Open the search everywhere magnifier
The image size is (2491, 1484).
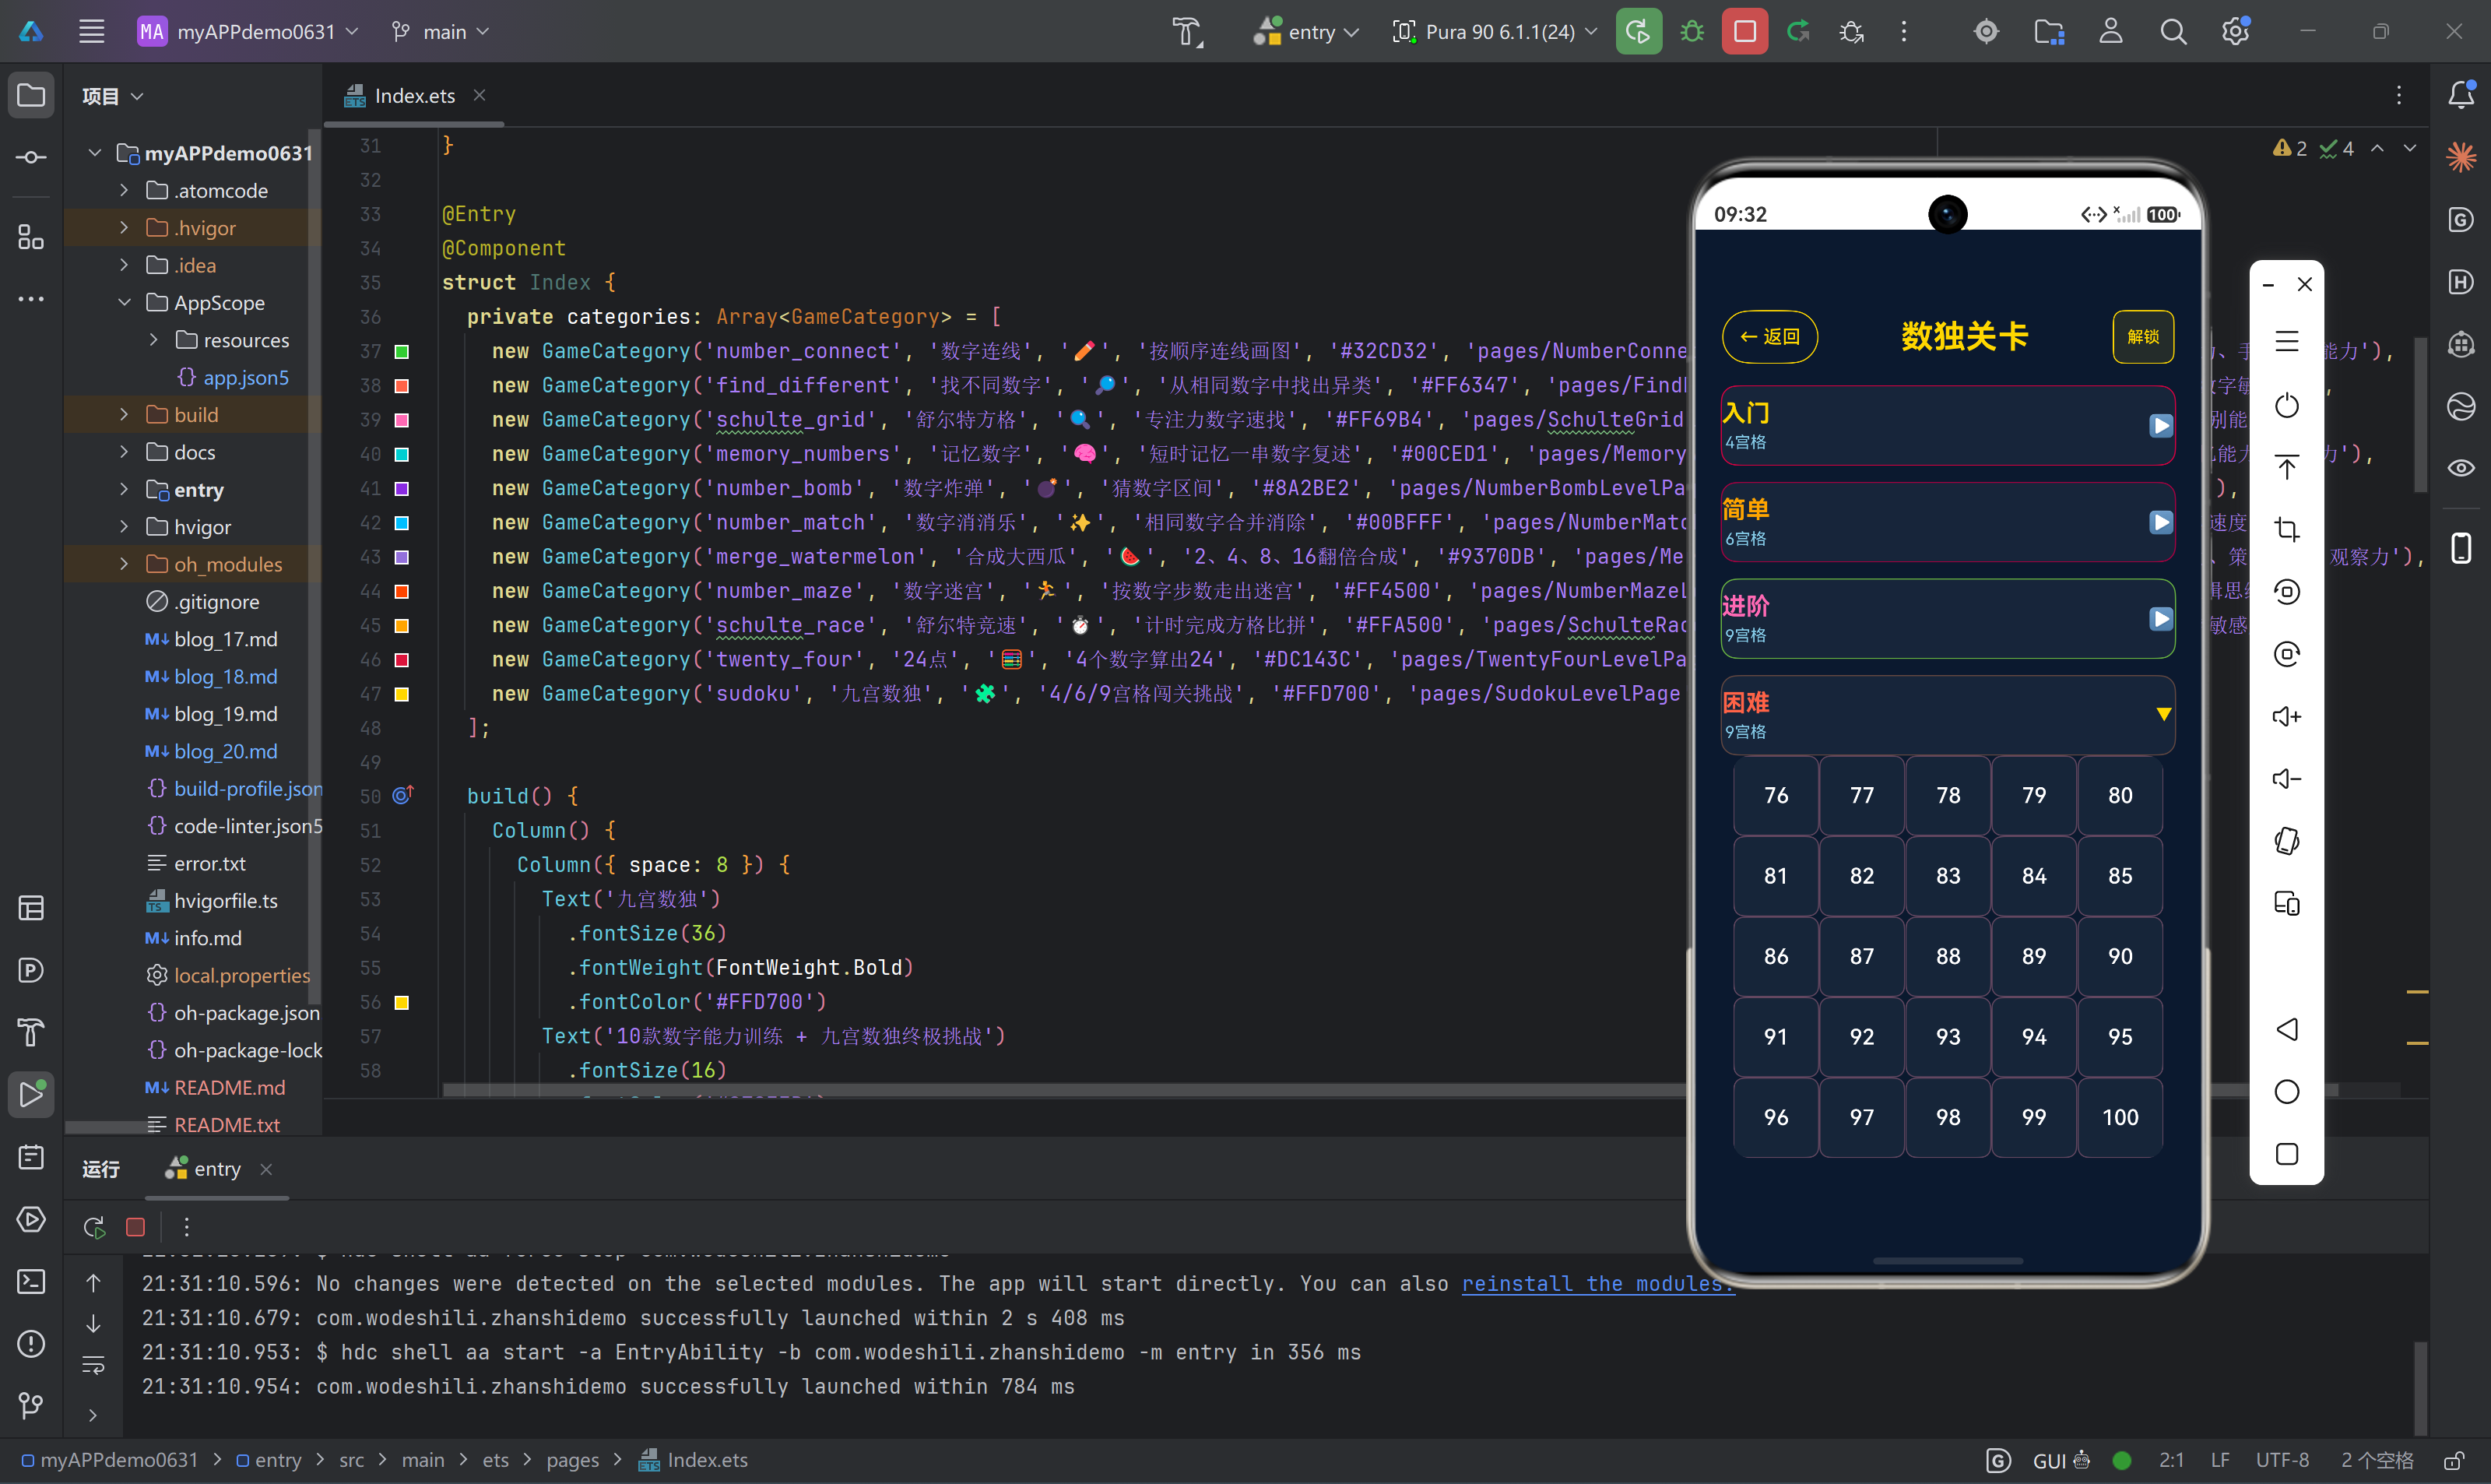2172,31
